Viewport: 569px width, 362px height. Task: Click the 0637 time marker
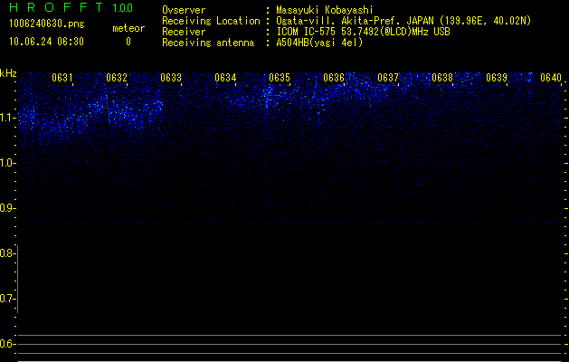tap(388, 78)
